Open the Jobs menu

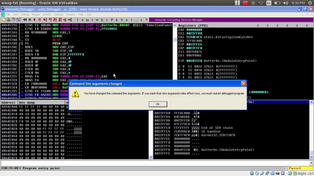pos(89,14)
